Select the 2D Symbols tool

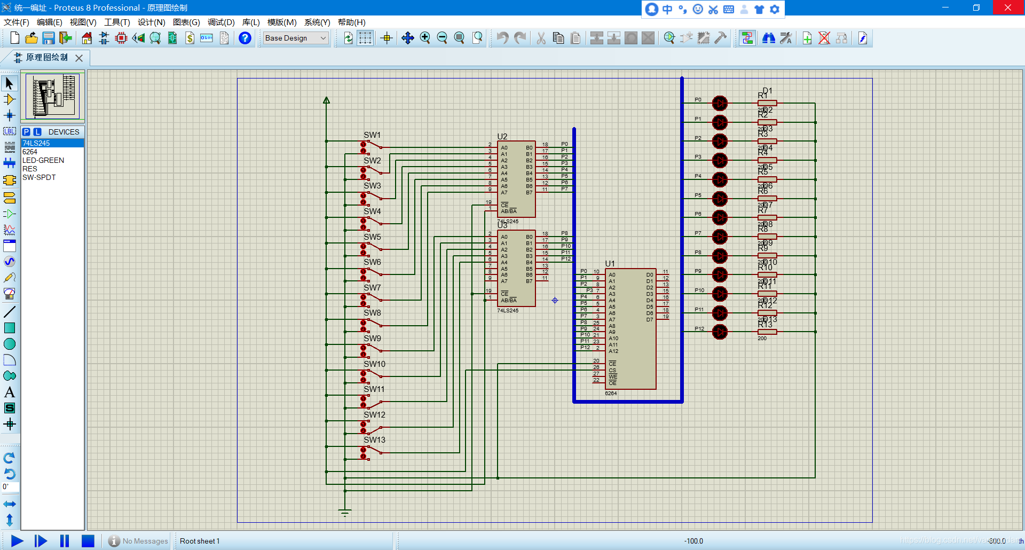coord(10,408)
